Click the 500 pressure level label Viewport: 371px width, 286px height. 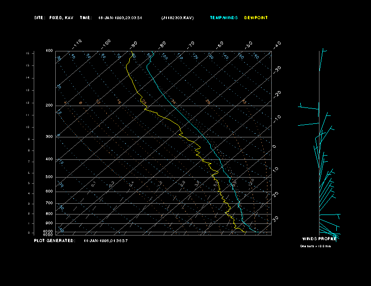pos(49,177)
